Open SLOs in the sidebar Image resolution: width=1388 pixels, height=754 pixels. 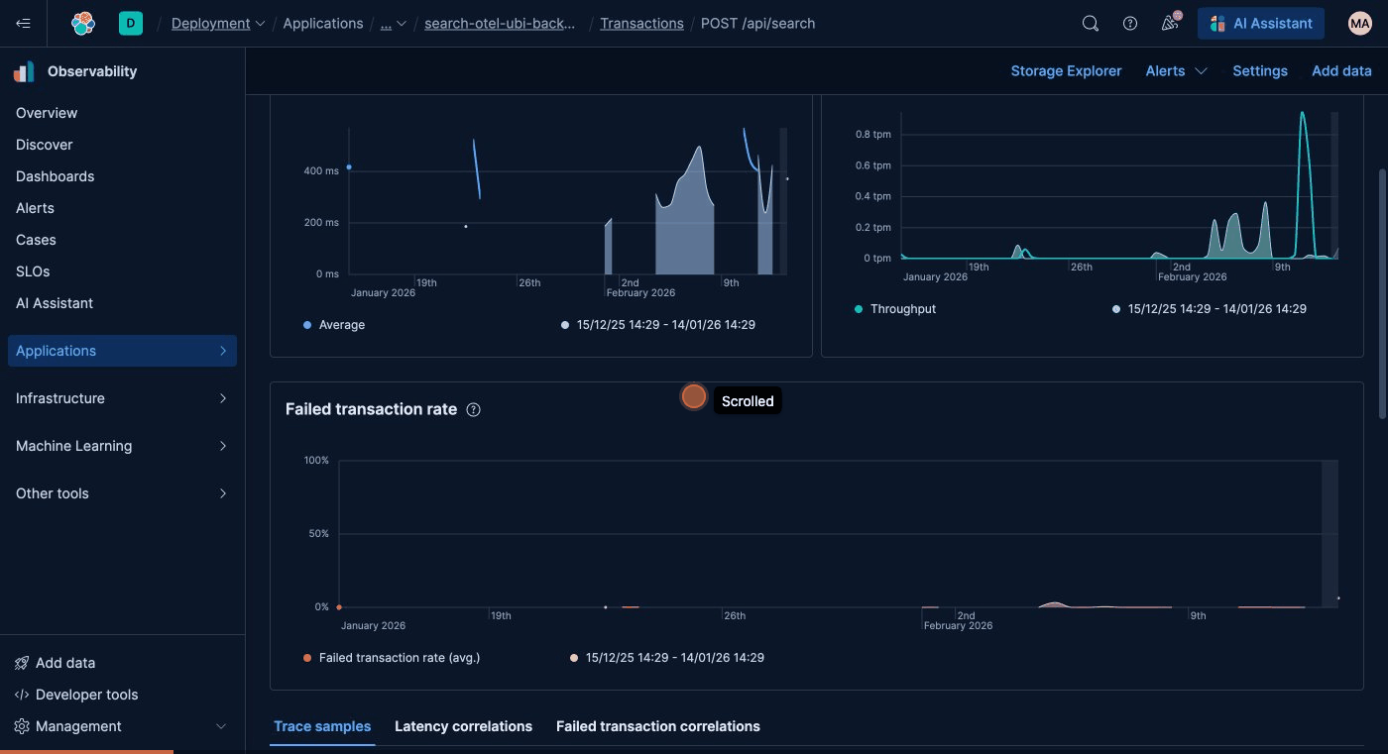tap(33, 271)
